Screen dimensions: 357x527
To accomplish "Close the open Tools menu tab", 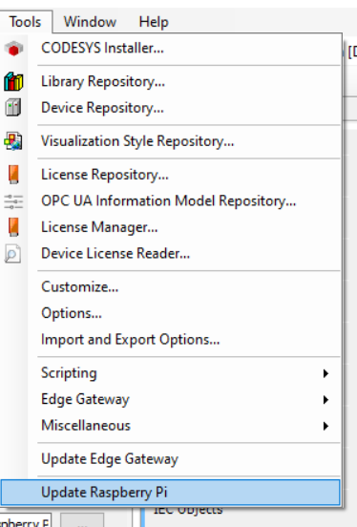I will (x=26, y=22).
